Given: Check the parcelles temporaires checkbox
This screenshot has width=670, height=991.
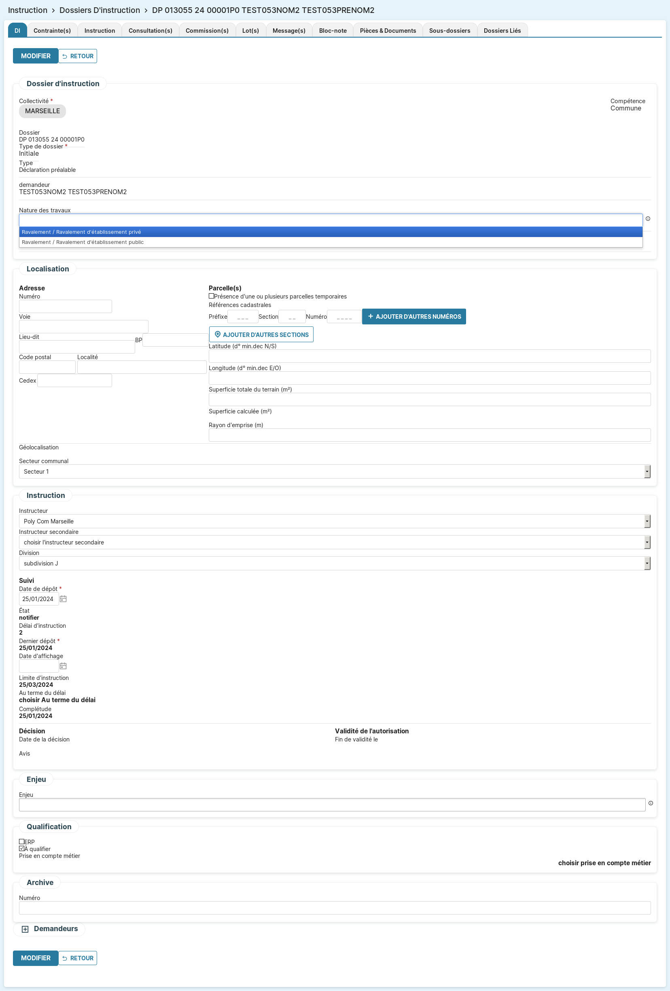Looking at the screenshot, I should tap(211, 296).
